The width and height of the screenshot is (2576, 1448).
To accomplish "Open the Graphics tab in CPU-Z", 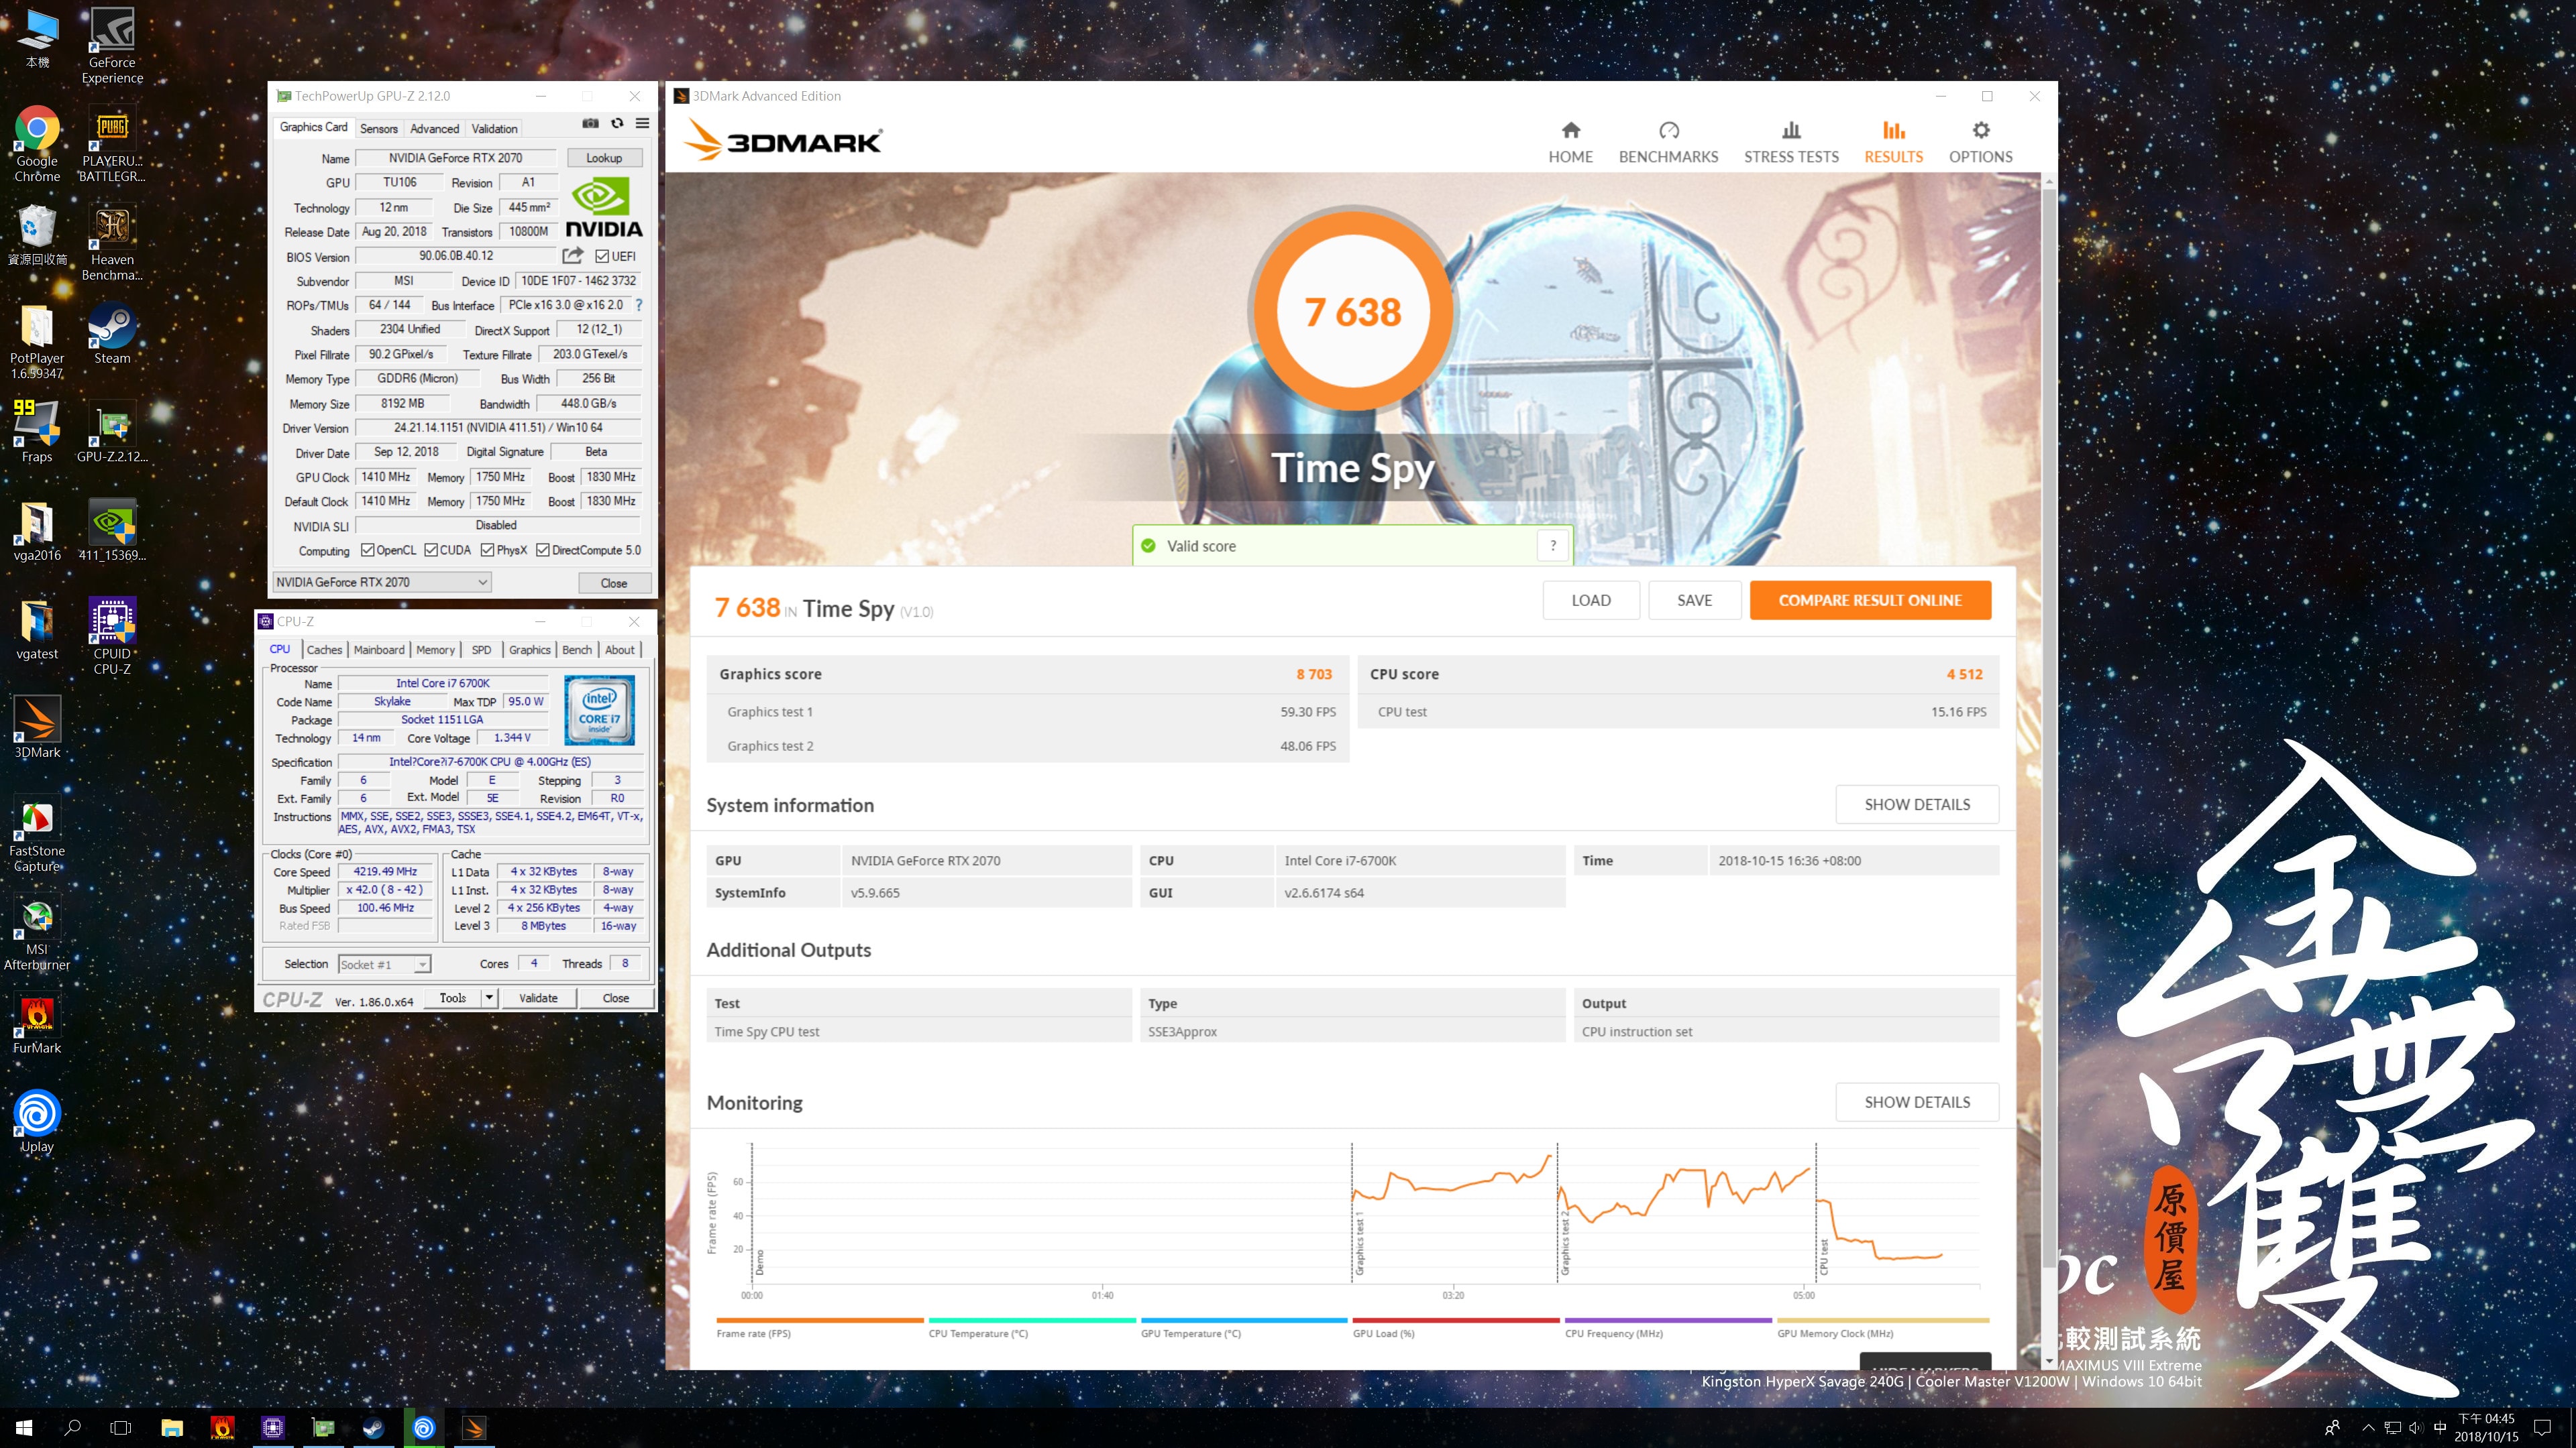I will 529,650.
